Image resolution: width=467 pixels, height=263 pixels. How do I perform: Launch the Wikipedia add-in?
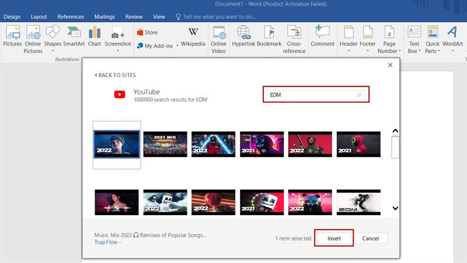[193, 37]
